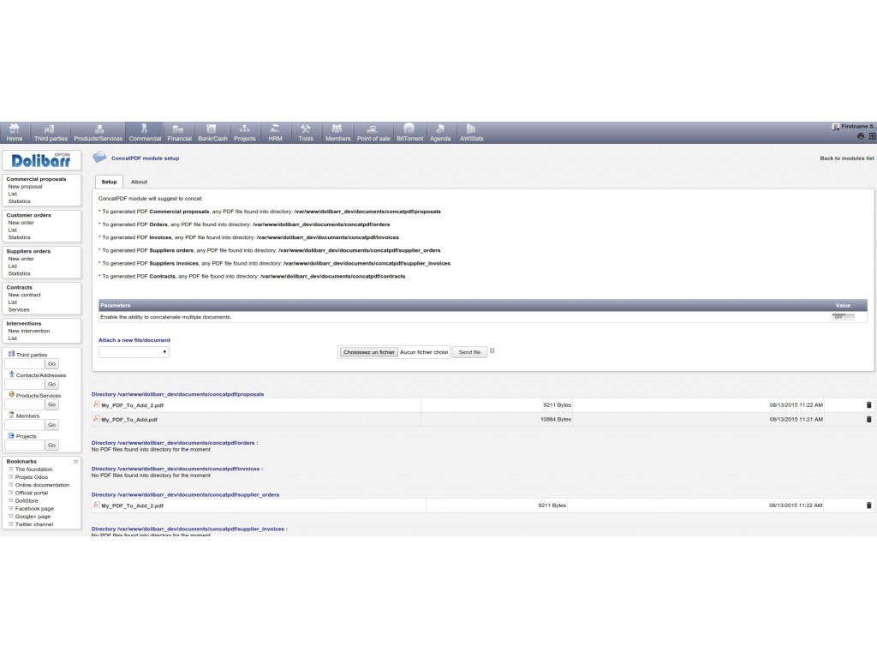Click the printer icon in top bar
The image size is (877, 658).
tap(860, 136)
